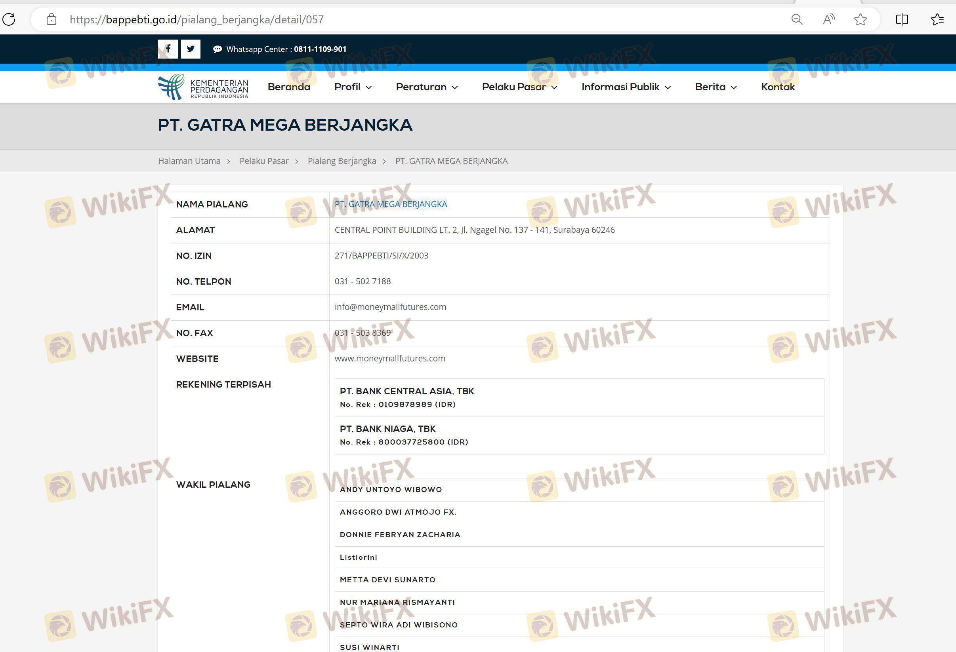Click the browser address bar URL
The image size is (956, 652).
pyautogui.click(x=197, y=19)
